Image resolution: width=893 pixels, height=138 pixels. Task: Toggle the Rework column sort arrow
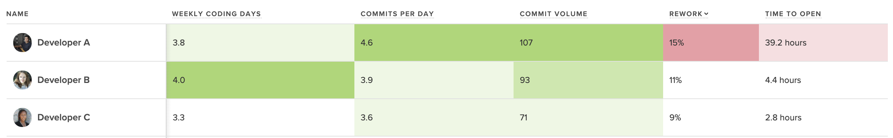coord(706,14)
